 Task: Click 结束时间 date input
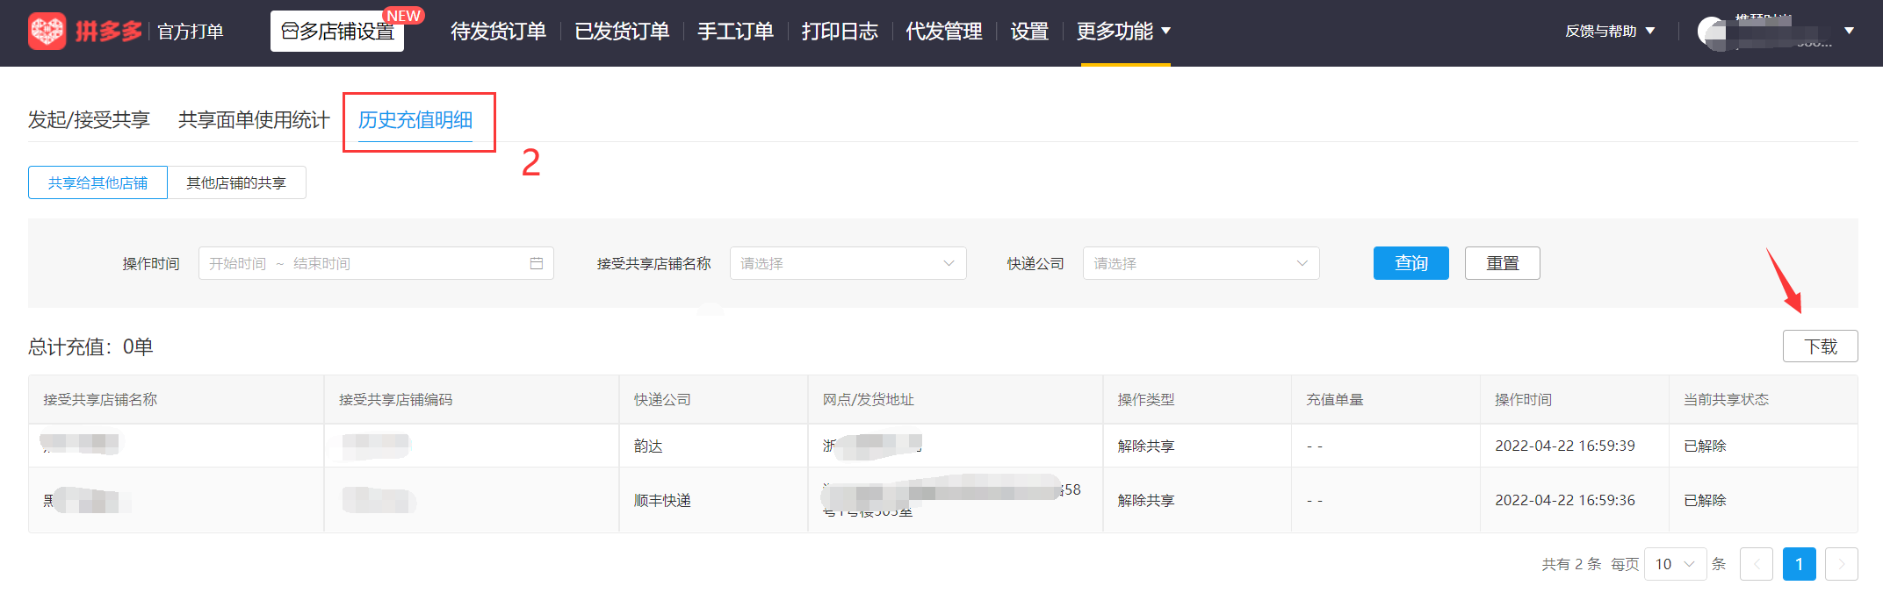tap(321, 263)
